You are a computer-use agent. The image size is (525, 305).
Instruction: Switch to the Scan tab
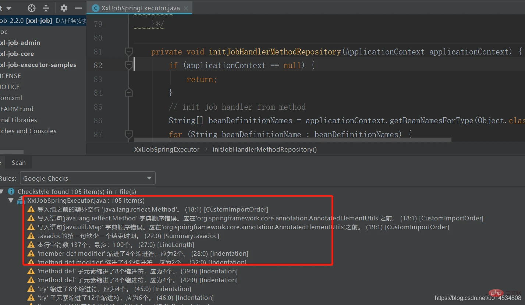click(19, 163)
